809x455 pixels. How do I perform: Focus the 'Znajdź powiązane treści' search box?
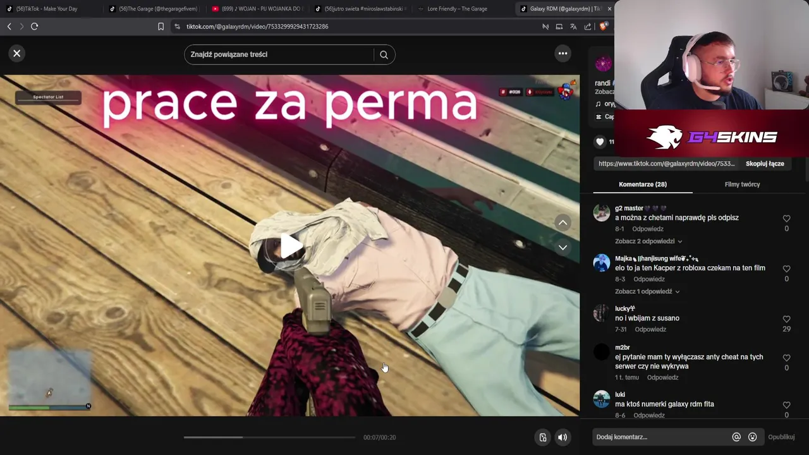(x=280, y=54)
